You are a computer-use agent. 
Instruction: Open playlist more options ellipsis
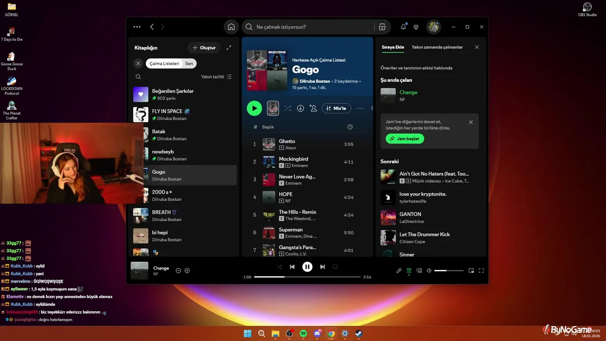tap(360, 108)
